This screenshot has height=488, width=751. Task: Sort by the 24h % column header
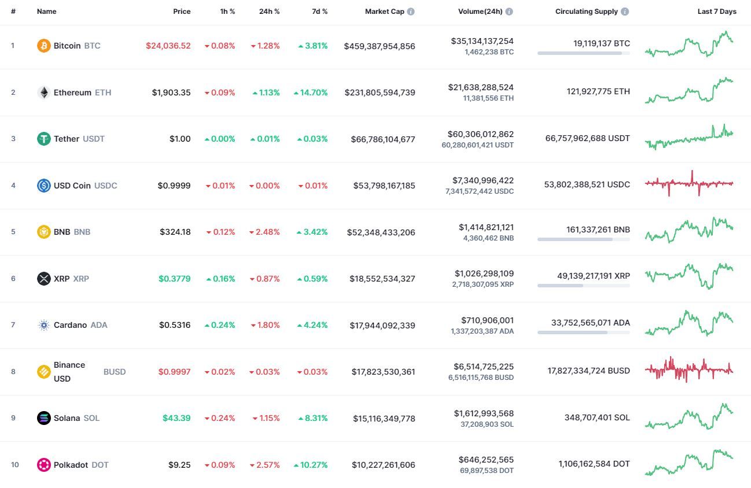269,12
